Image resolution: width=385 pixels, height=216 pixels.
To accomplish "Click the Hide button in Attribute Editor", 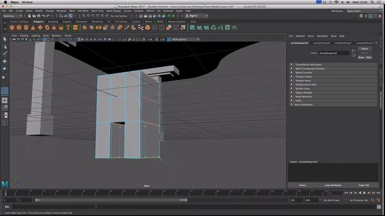I will 368,58.
